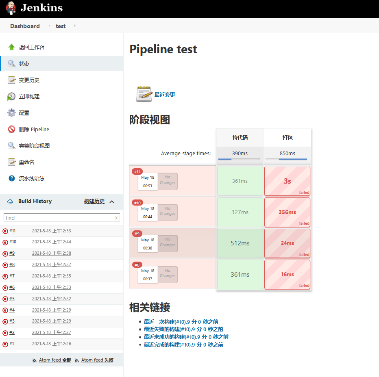Click the 打包 stage column header
The image size is (379, 377).
click(x=288, y=138)
